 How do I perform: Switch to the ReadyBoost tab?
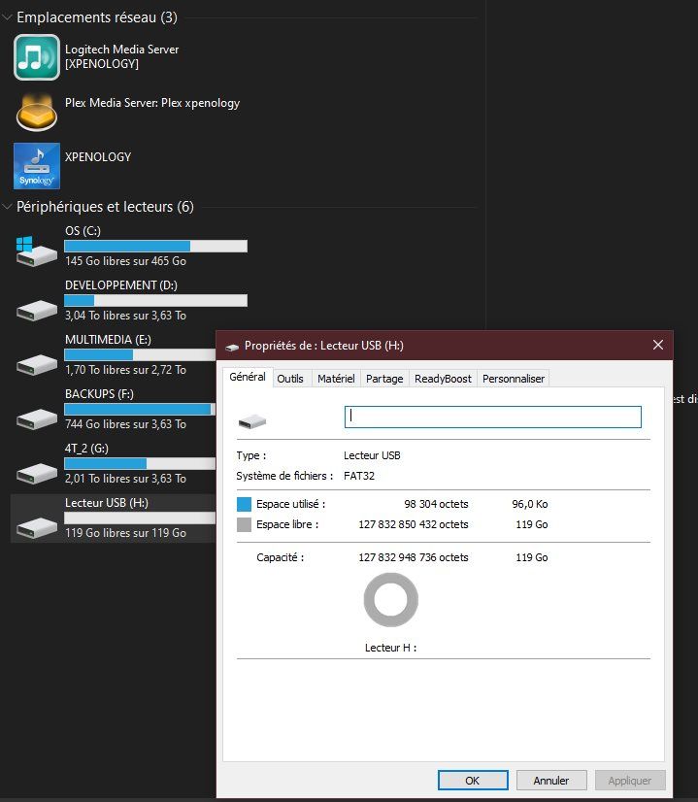(x=443, y=379)
